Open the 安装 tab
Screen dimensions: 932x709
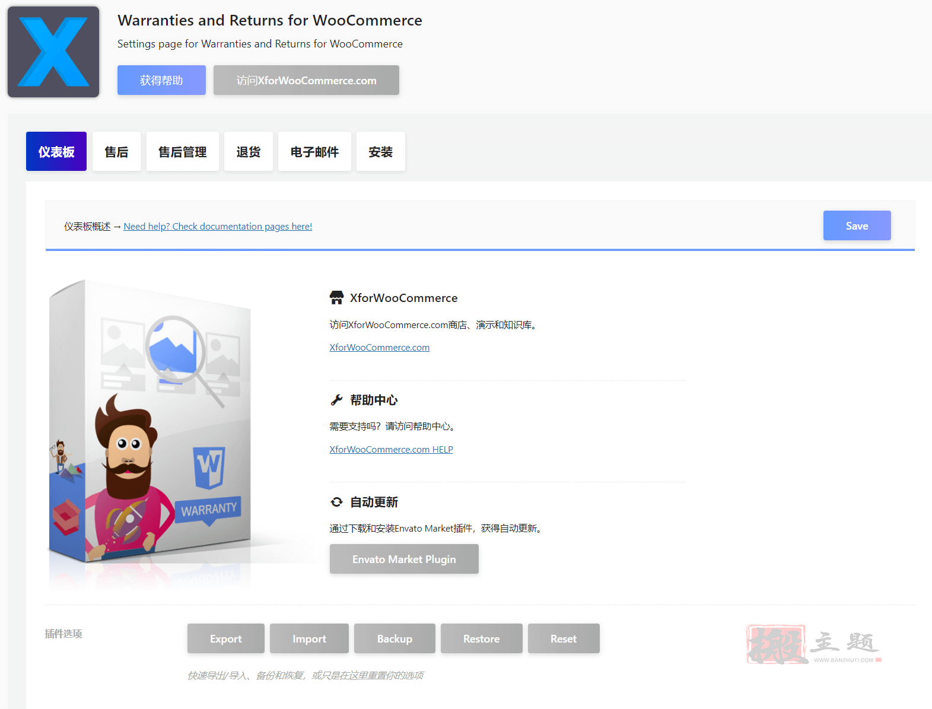tap(381, 151)
